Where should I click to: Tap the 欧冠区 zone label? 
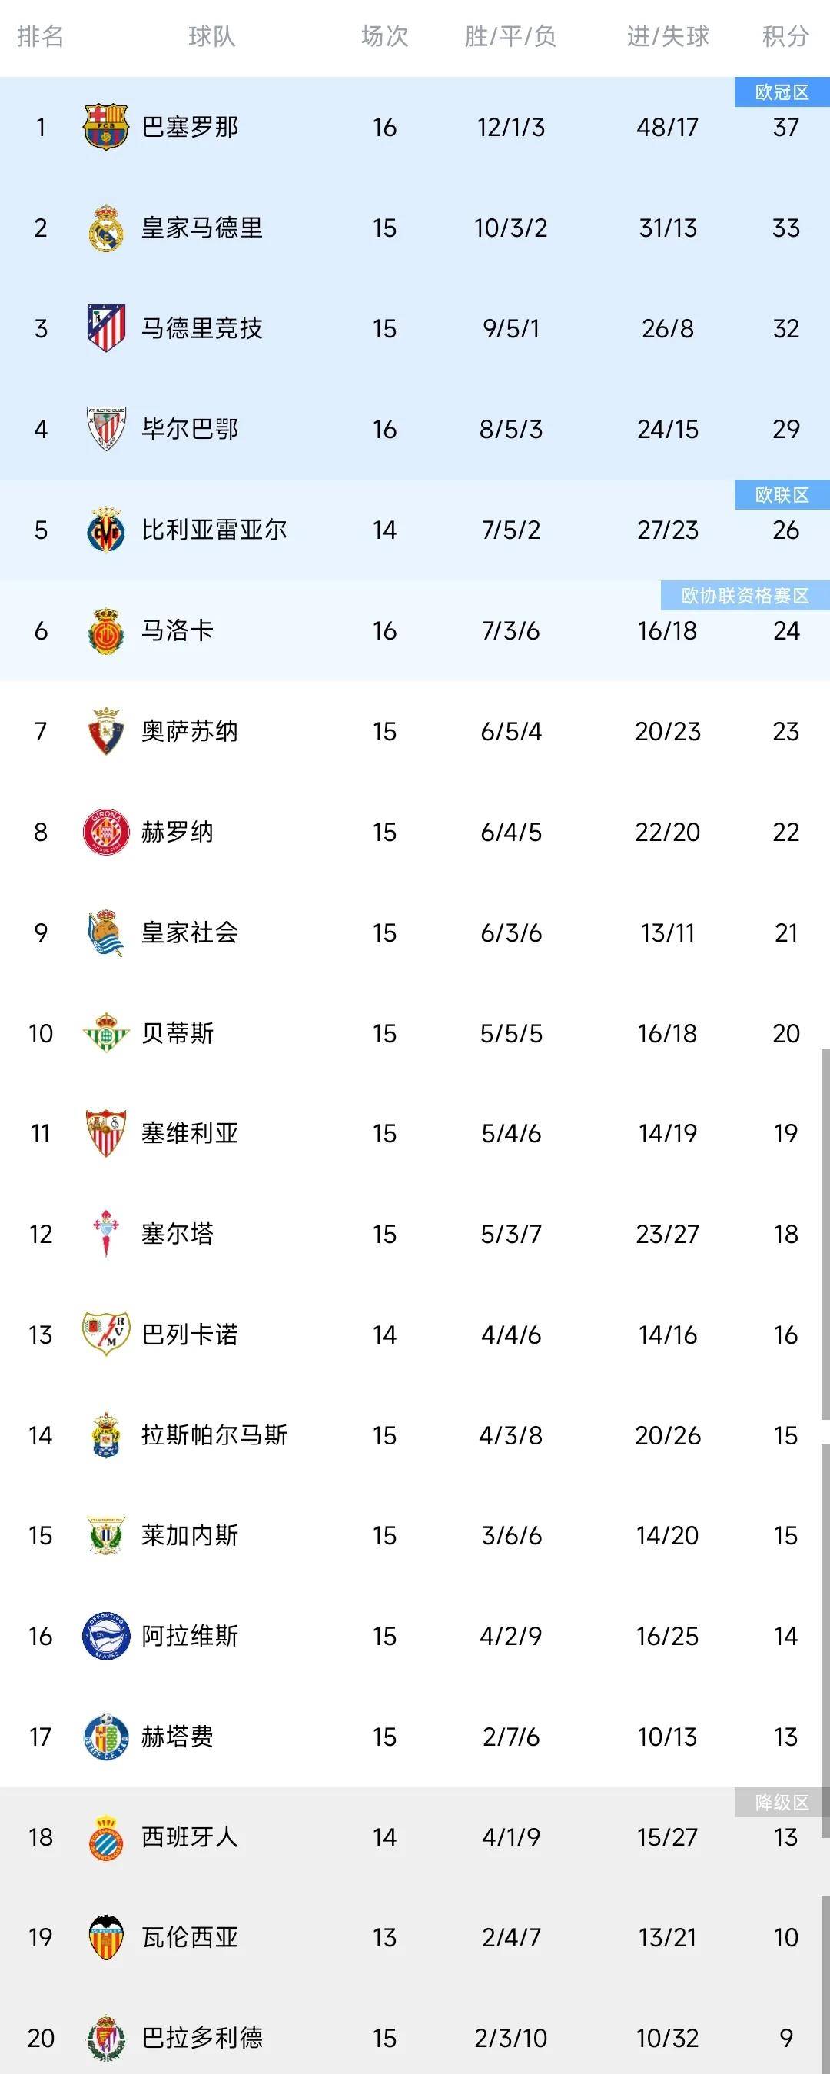pyautogui.click(x=782, y=92)
